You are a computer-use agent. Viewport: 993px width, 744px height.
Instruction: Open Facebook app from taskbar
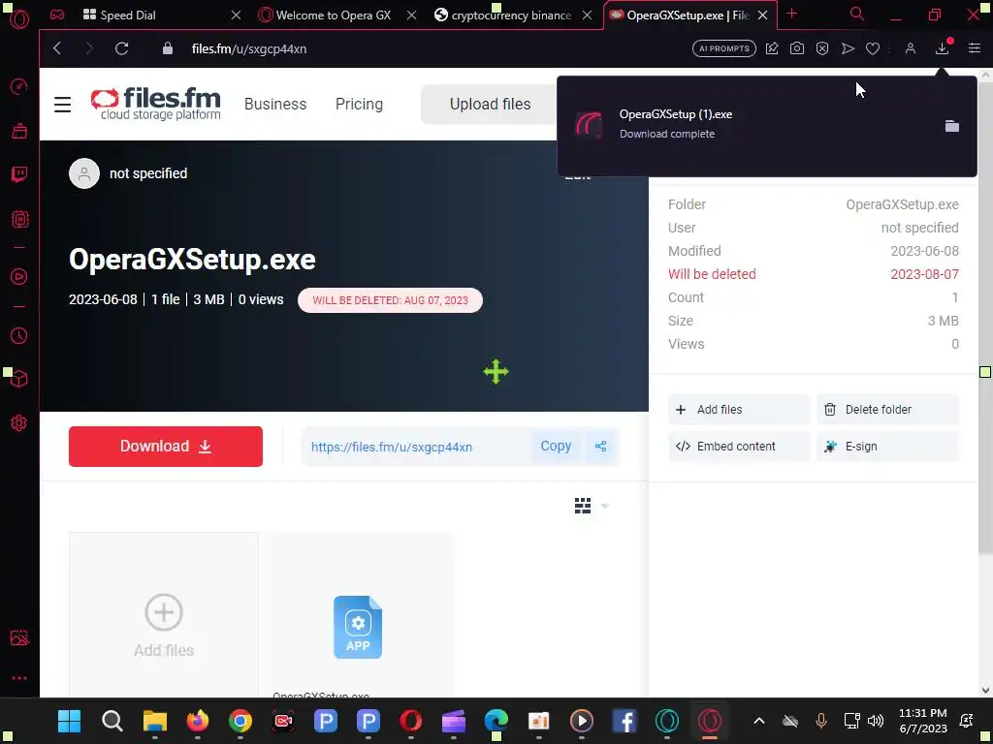pyautogui.click(x=624, y=721)
